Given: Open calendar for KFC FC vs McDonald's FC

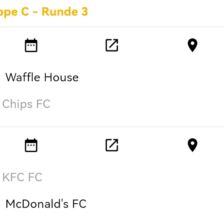Looking at the screenshot, I should click(x=31, y=145).
